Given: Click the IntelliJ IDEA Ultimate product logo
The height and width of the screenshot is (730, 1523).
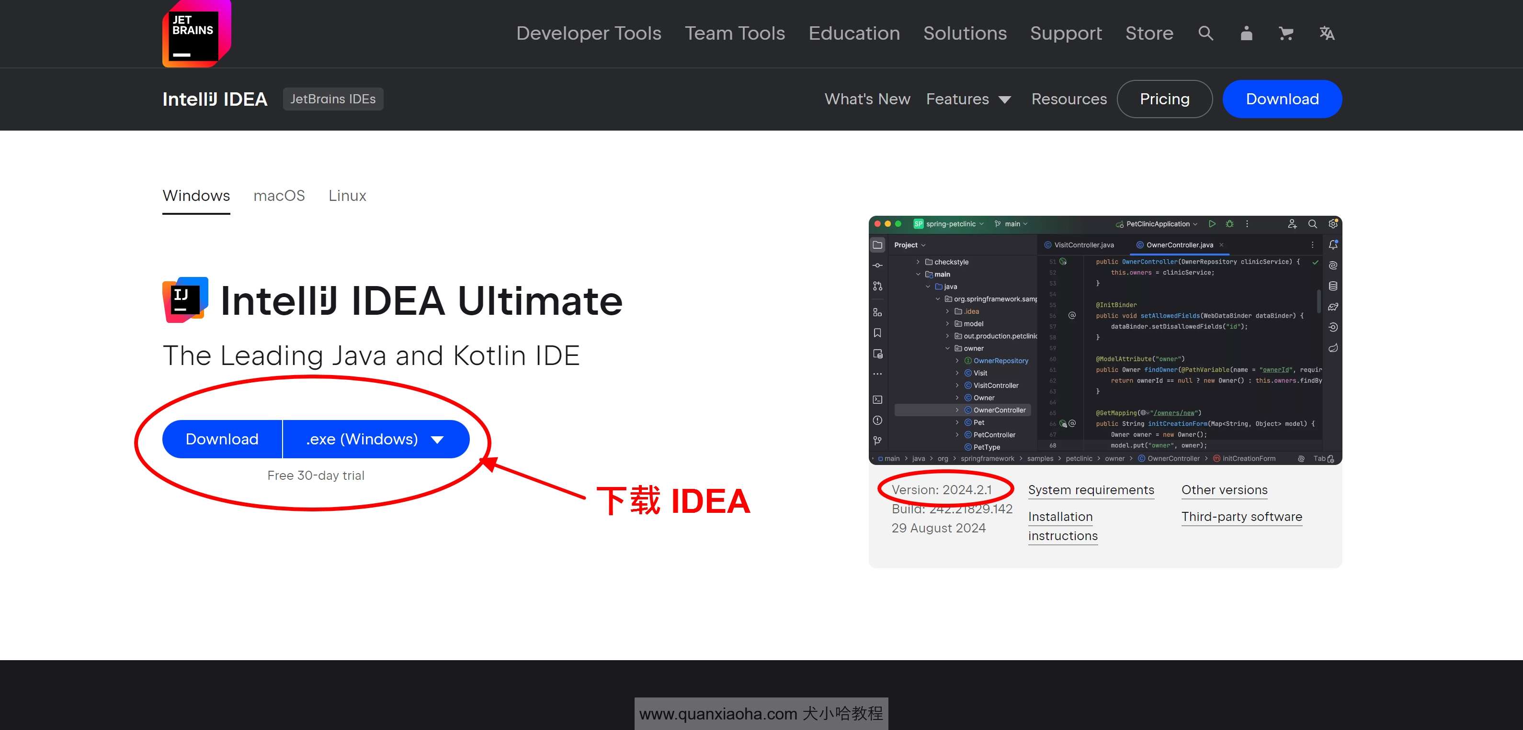Looking at the screenshot, I should coord(185,300).
